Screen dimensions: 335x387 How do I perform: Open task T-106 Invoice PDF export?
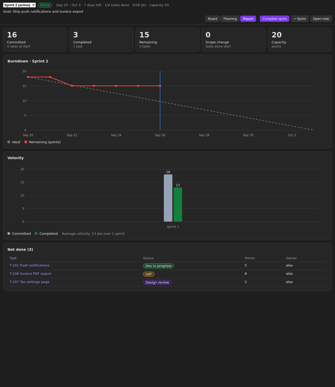pyautogui.click(x=30, y=274)
